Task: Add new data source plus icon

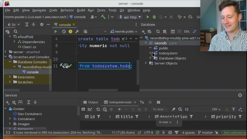Action: [x=143, y=32]
